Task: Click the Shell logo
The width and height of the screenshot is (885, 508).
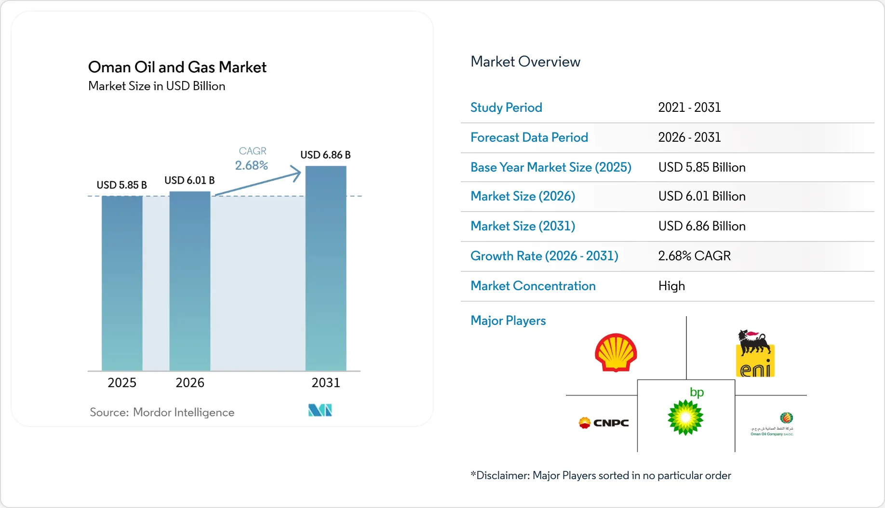Action: pos(616,352)
